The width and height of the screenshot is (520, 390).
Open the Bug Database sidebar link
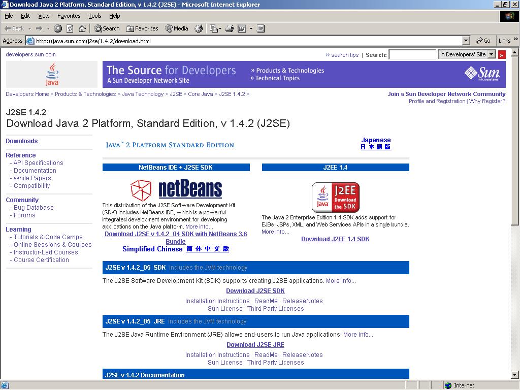[x=34, y=208]
